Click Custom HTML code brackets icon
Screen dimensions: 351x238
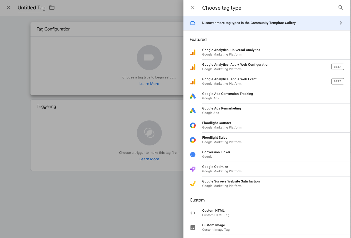pyautogui.click(x=193, y=213)
